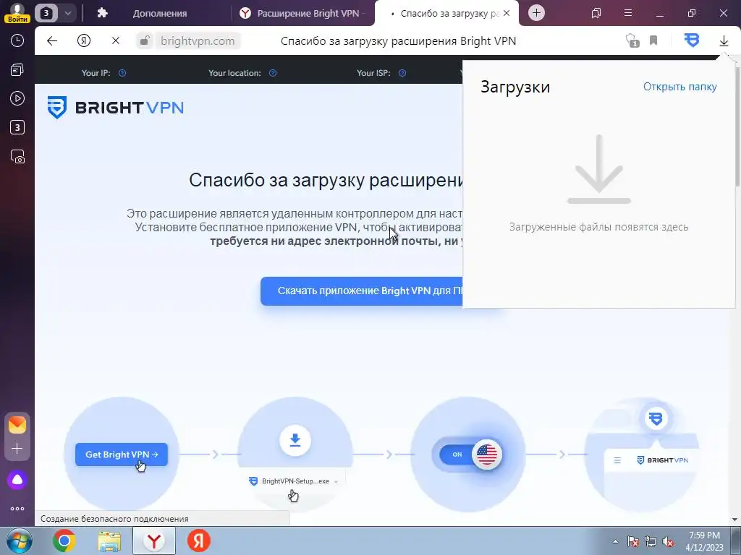Open the Yandex Mail icon in sidebar
The image size is (741, 555).
17,425
